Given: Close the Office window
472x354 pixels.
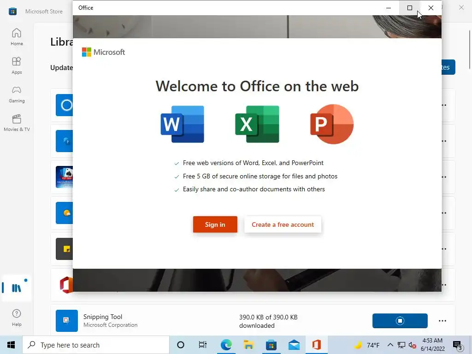Looking at the screenshot, I should 431,8.
